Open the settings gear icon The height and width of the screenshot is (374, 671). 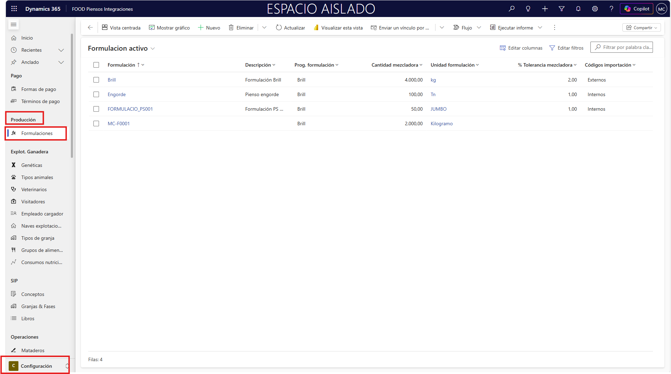coord(595,9)
